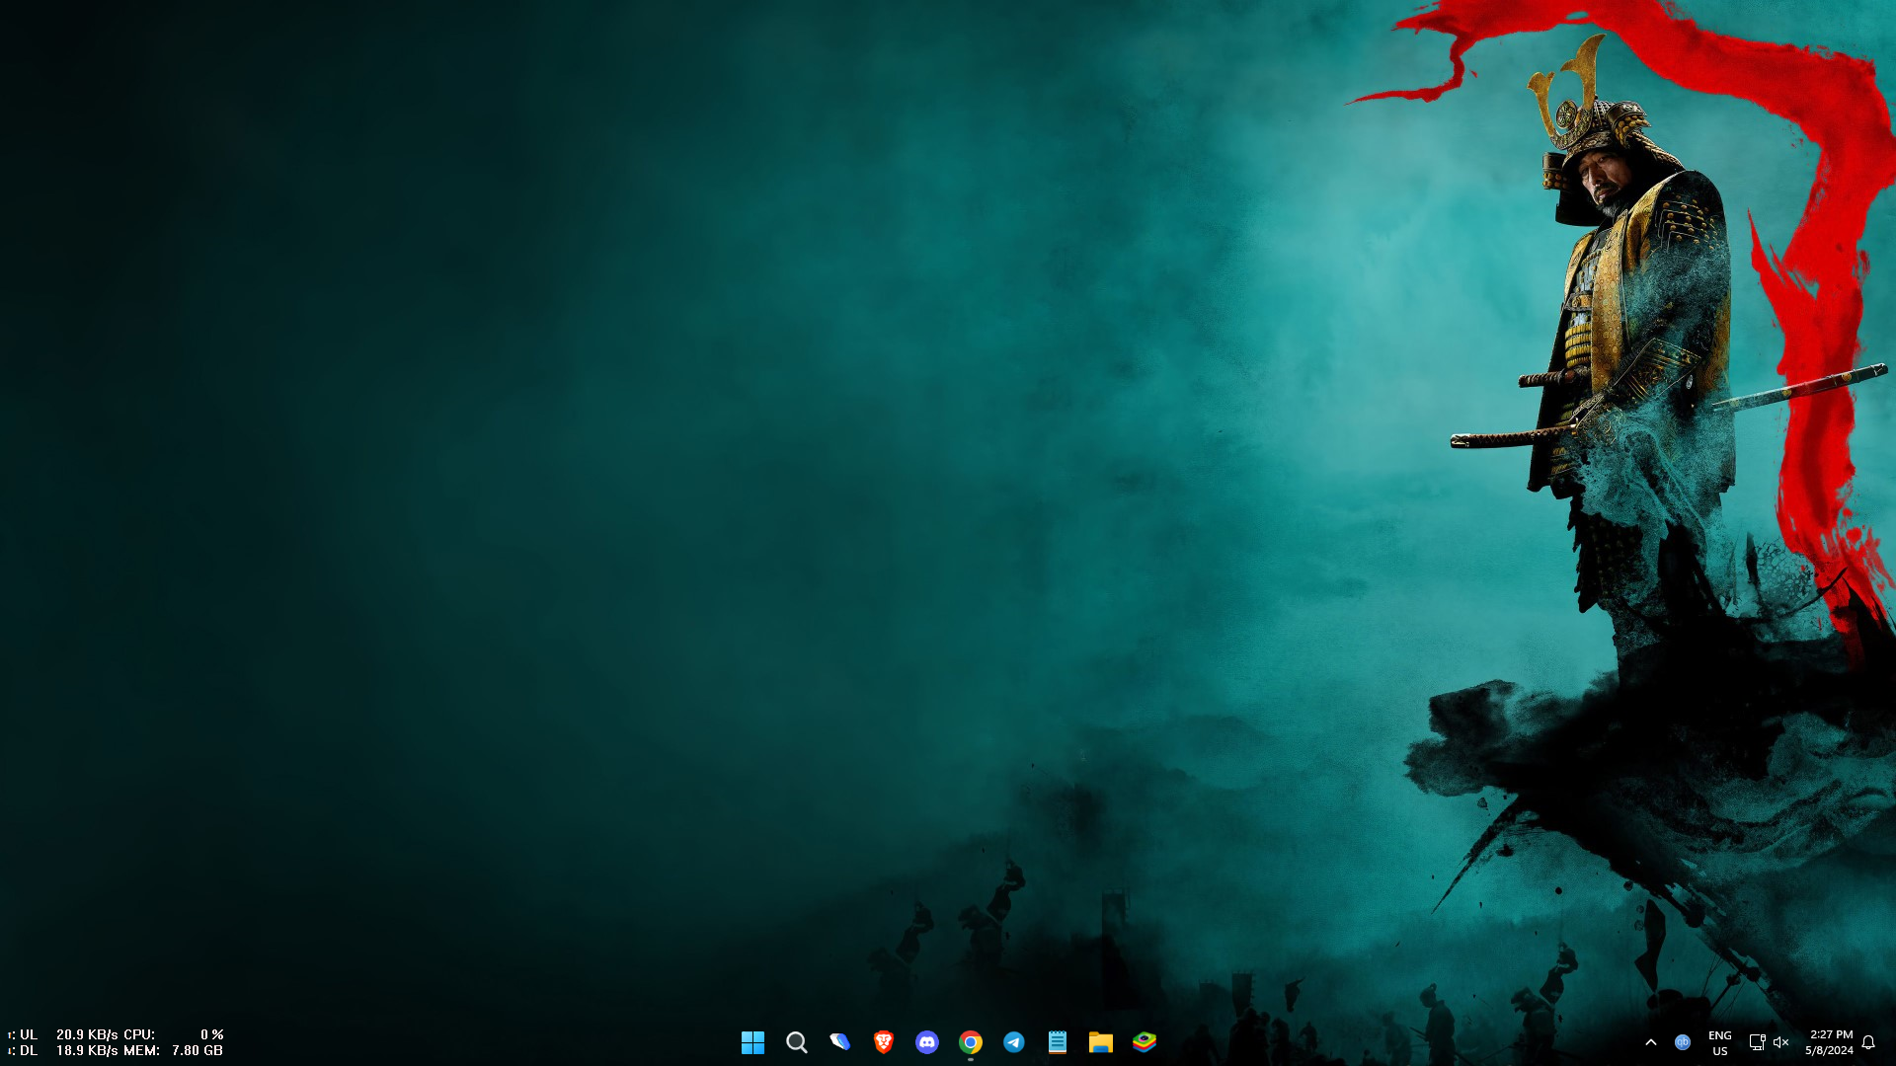The width and height of the screenshot is (1896, 1066).
Task: Click ENG US language indicator
Action: 1719,1043
